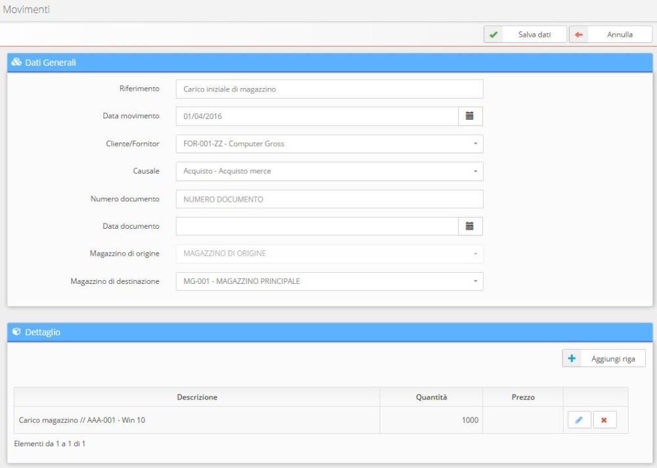Open the Magazzino di destinazione dropdown
Screen dimensions: 657x468
pos(329,281)
